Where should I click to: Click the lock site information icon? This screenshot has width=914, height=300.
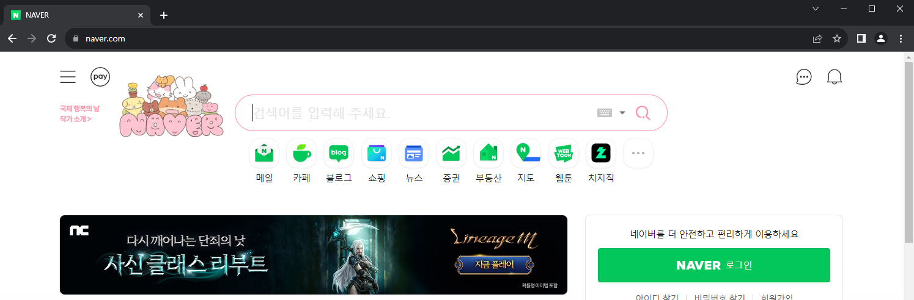click(76, 38)
